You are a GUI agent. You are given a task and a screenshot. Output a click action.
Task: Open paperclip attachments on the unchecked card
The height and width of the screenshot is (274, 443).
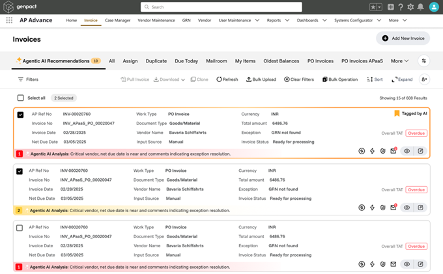coord(382,264)
